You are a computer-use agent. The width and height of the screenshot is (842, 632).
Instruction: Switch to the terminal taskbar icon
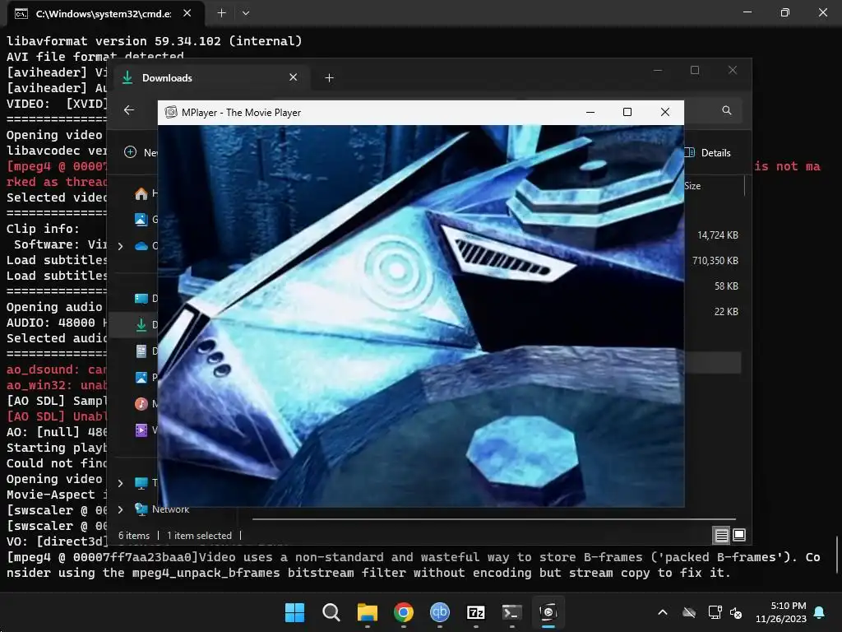[x=511, y=612]
